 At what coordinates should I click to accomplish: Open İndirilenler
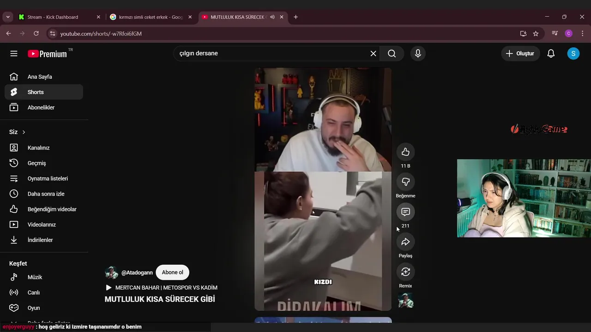[x=44, y=240]
